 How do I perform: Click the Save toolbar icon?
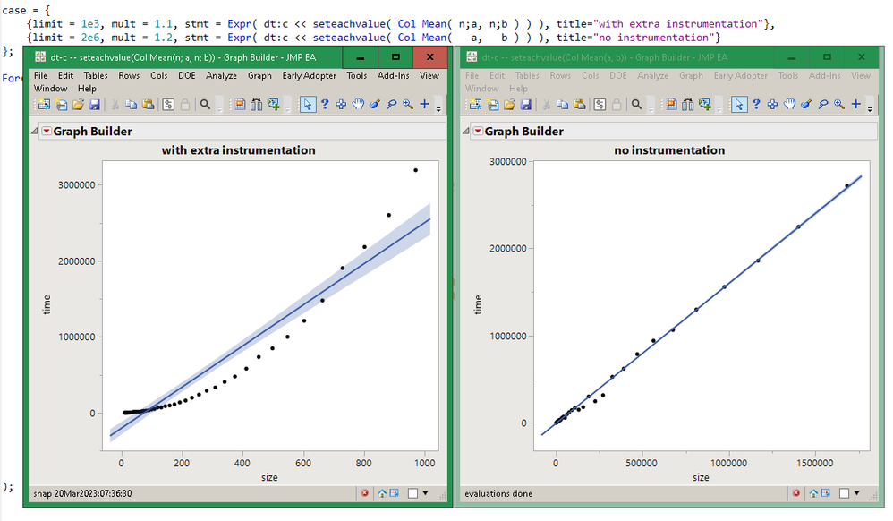(96, 105)
